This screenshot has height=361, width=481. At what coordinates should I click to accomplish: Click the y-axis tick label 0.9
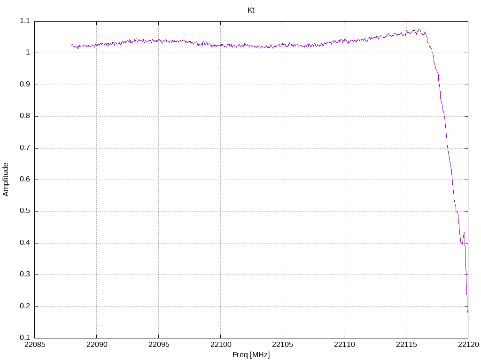coord(25,84)
